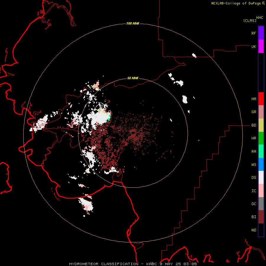The width and height of the screenshot is (266, 266).
Task: Click the HA legend label
Action: (x=254, y=99)
